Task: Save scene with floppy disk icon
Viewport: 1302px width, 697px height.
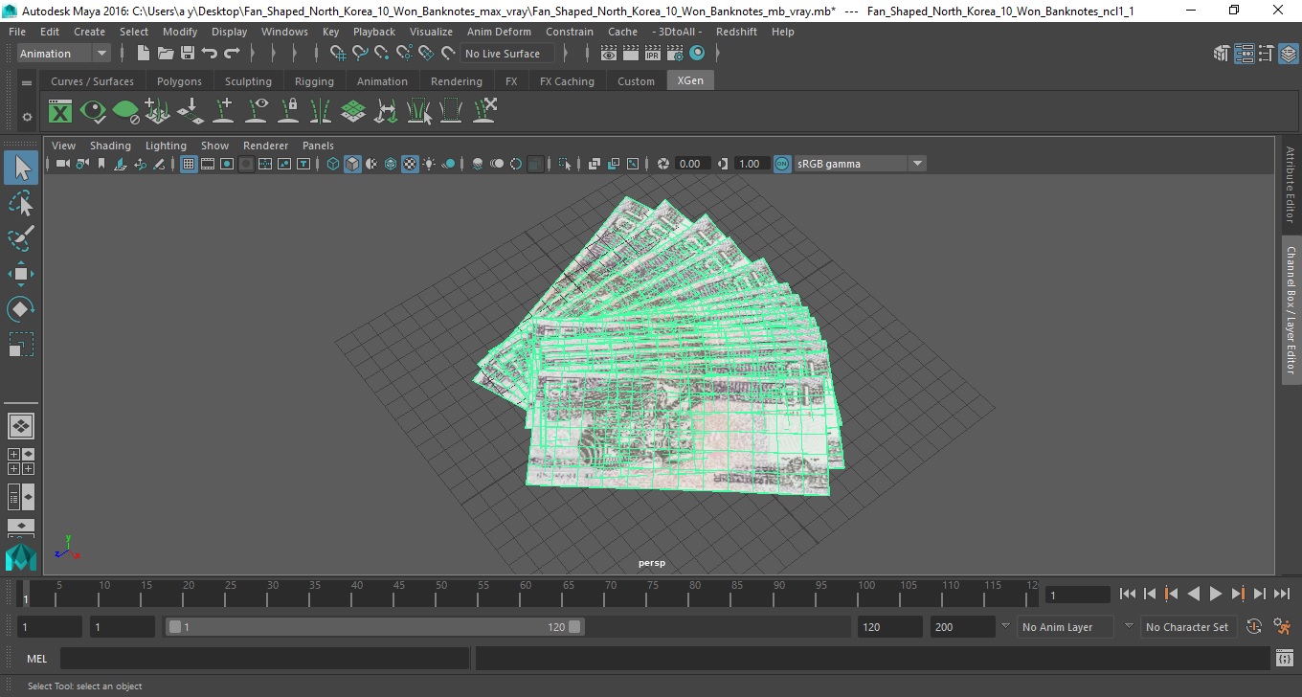Action: pyautogui.click(x=188, y=54)
